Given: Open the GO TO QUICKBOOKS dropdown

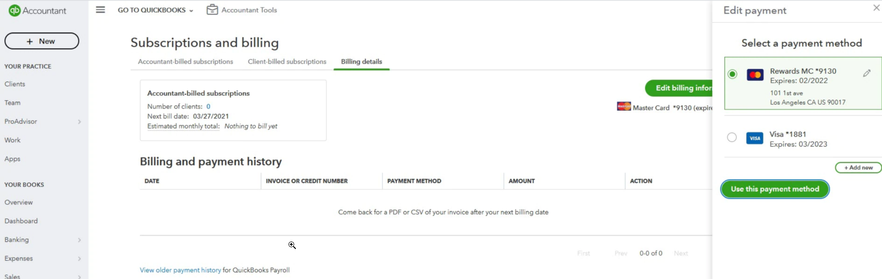Looking at the screenshot, I should (155, 10).
